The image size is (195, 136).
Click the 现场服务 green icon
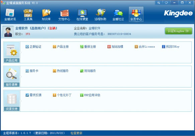[x=82, y=71]
